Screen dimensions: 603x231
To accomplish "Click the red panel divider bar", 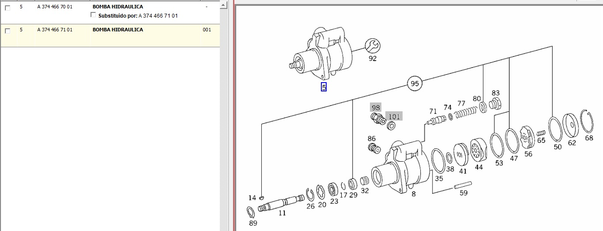I will [x=234, y=115].
